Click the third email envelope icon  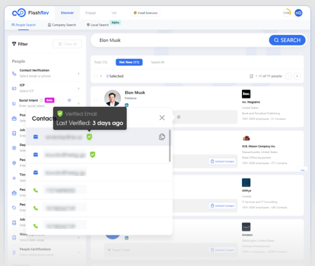[36, 172]
